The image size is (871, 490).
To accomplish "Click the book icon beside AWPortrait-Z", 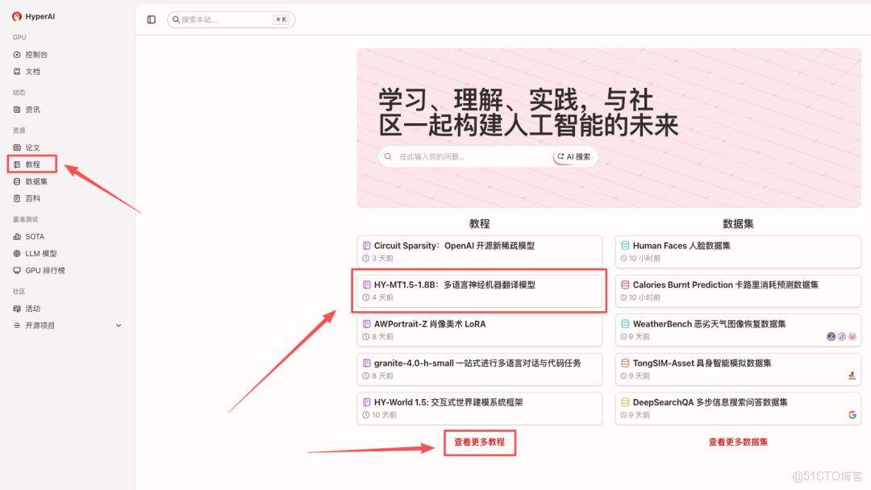I will click(367, 324).
